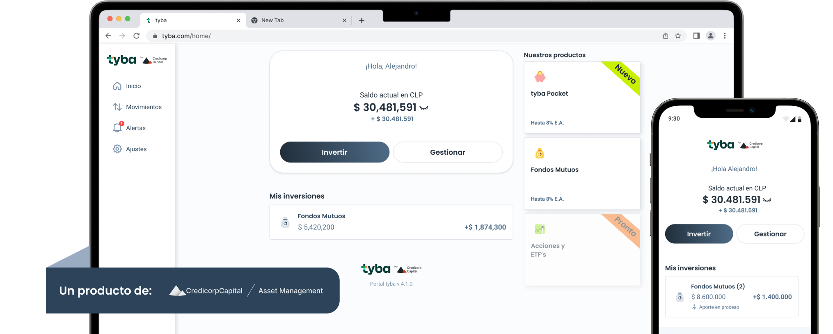Click the Alertas bell icon with badge

tap(118, 127)
